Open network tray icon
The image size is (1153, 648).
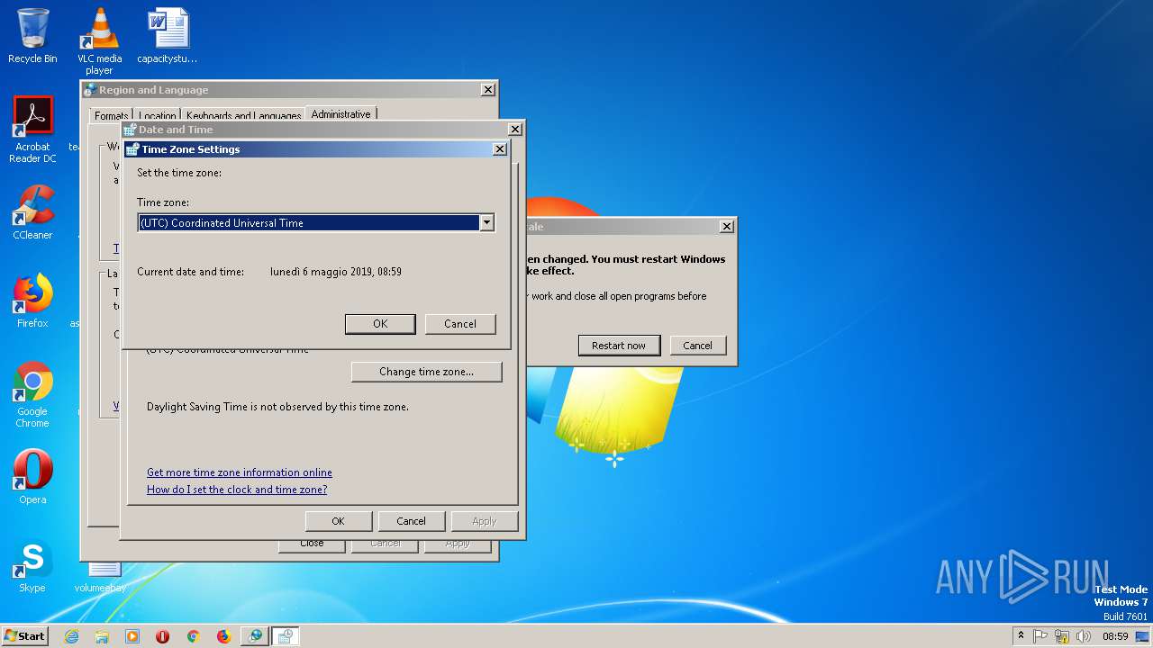tap(1062, 636)
